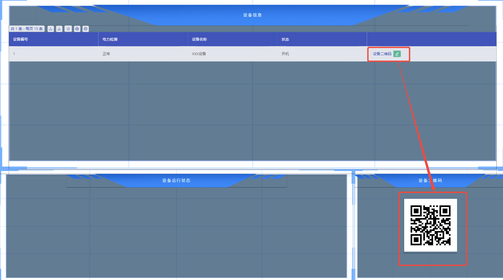The width and height of the screenshot is (503, 280).
Task: Select the cell with device number 1
Action: (54, 54)
